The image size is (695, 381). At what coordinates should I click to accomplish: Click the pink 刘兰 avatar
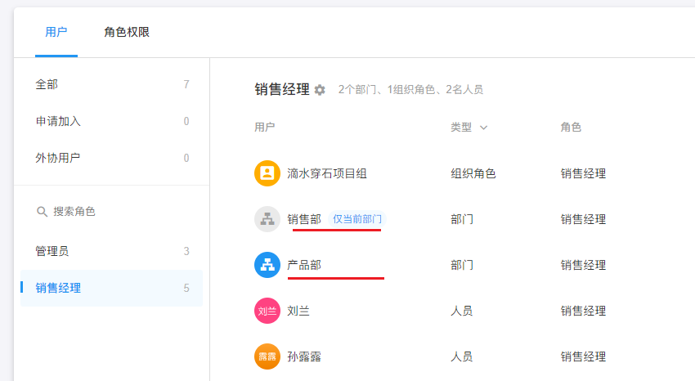[267, 311]
